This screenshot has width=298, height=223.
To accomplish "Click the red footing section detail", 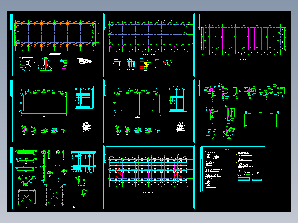I will coord(46,64).
